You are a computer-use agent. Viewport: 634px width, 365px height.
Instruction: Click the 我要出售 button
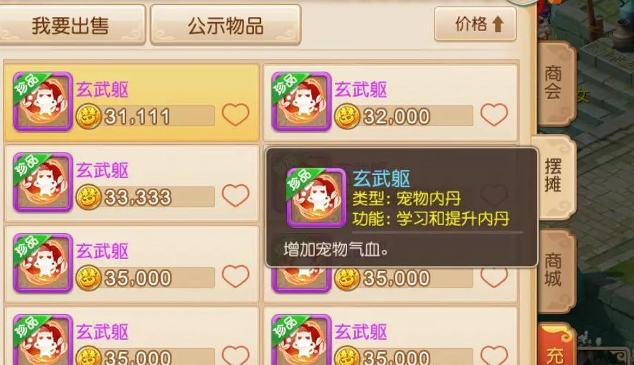coord(71,25)
